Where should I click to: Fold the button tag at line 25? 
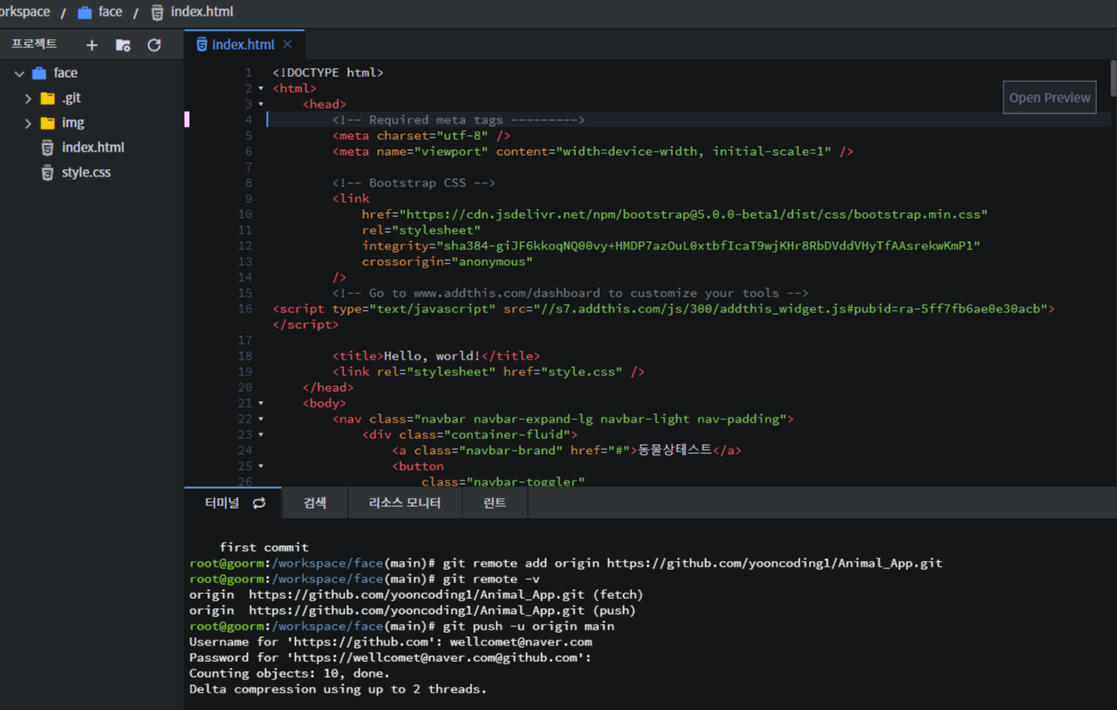click(x=261, y=466)
